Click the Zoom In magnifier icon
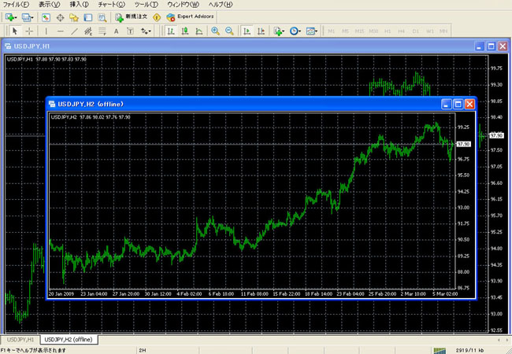 [215, 31]
